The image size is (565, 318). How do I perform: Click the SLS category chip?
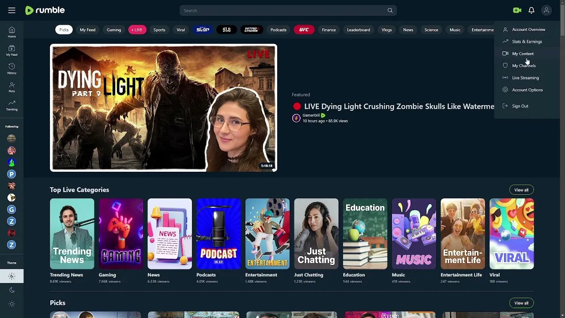click(226, 30)
